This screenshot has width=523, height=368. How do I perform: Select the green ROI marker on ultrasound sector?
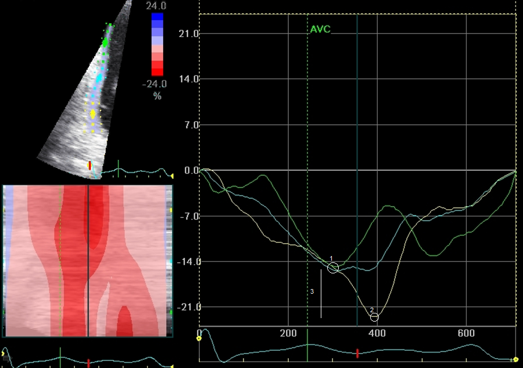[105, 42]
